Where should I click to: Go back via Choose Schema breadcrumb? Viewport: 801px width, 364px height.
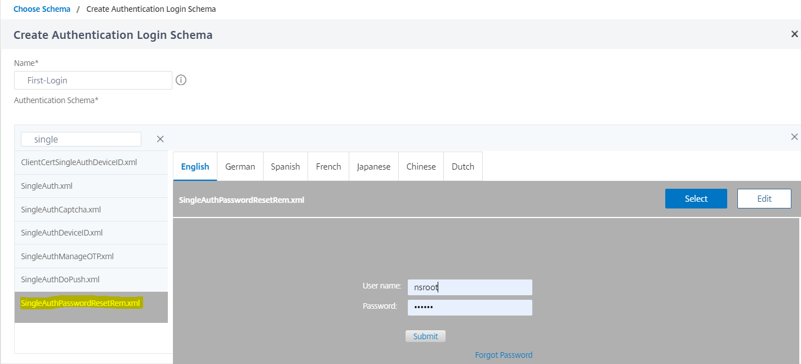pos(42,9)
